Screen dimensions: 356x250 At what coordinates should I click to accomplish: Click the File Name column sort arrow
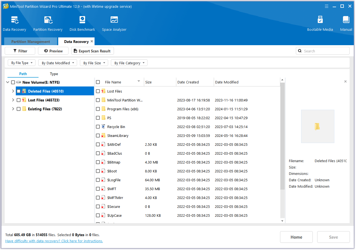(x=139, y=81)
